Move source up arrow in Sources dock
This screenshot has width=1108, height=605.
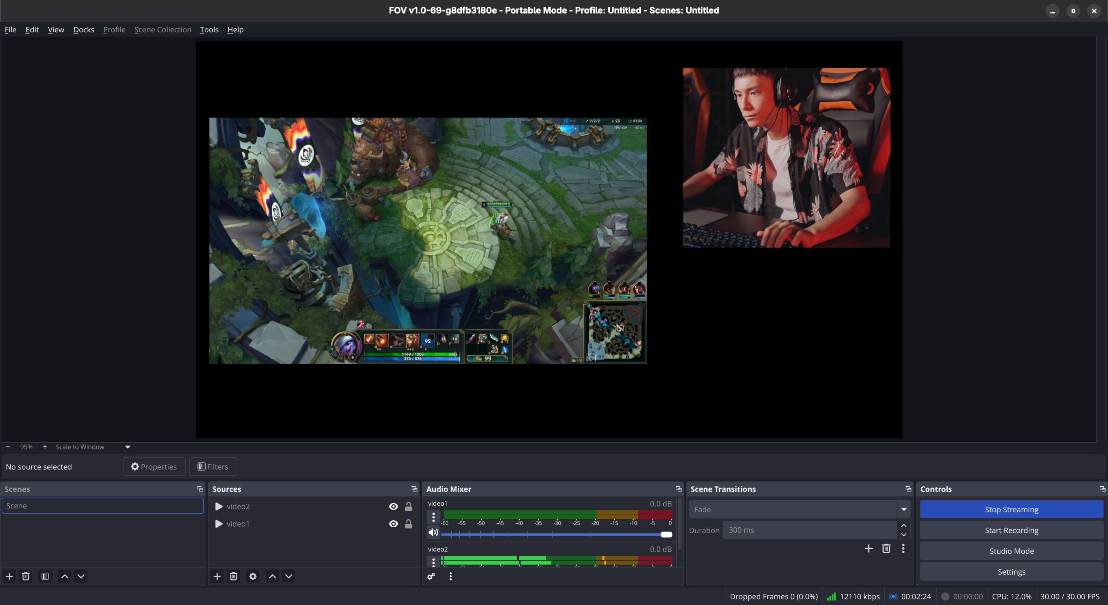click(x=272, y=576)
